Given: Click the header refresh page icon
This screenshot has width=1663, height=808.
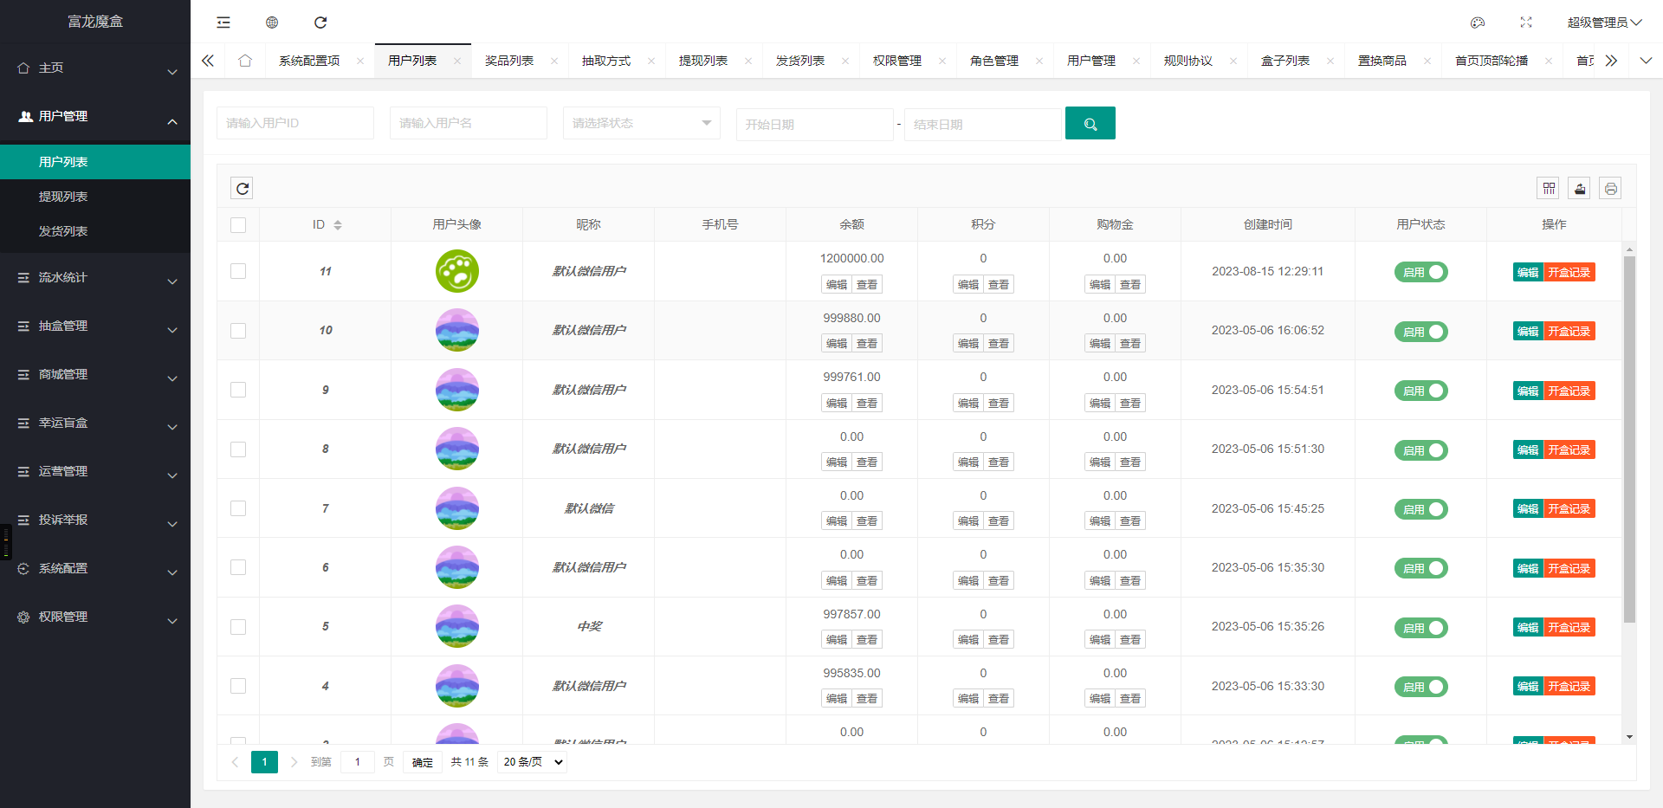Looking at the screenshot, I should tap(320, 23).
